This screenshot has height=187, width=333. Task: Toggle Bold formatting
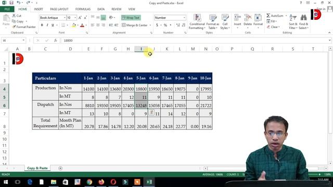(42, 25)
